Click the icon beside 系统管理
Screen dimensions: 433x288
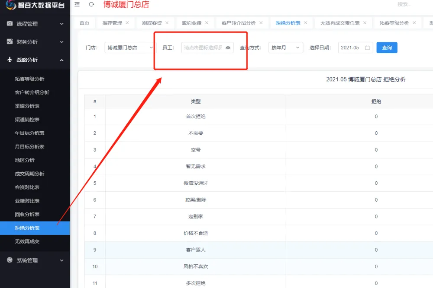tap(10, 260)
